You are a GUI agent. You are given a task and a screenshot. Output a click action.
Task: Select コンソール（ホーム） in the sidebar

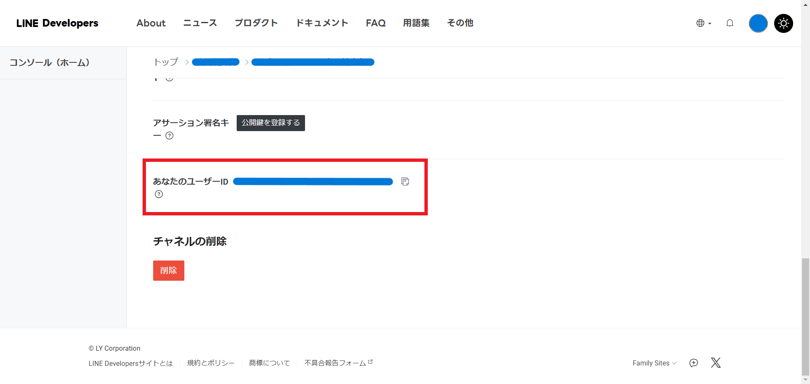[x=50, y=63]
